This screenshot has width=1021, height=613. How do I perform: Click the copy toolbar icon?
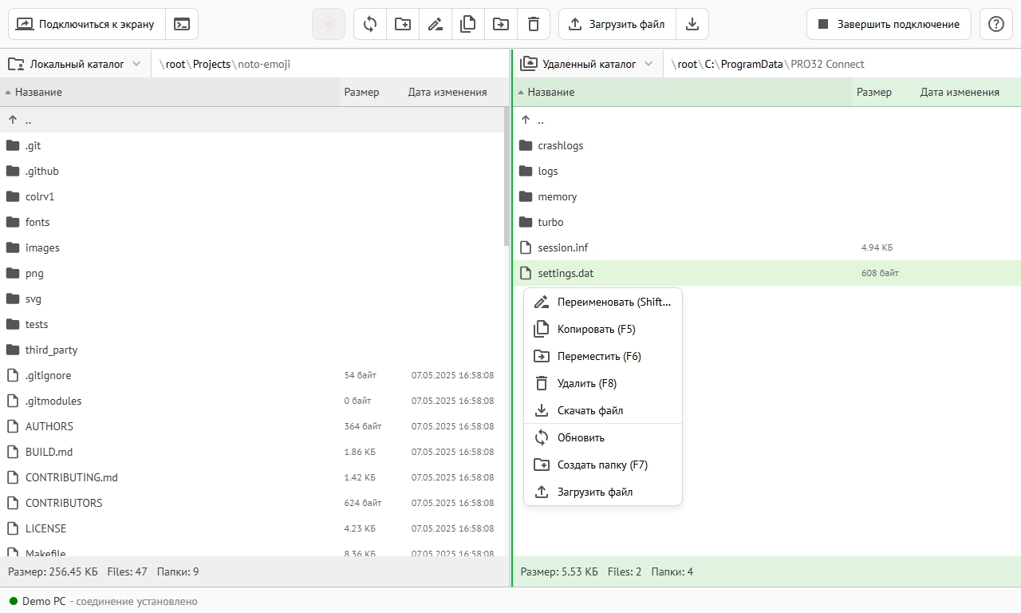pyautogui.click(x=468, y=24)
